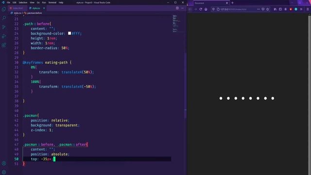
Task: Open the Terminal menu
Action: click(52, 2)
